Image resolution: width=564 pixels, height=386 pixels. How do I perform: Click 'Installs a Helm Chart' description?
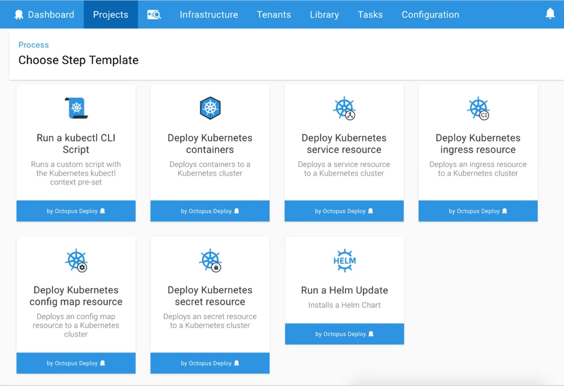[x=345, y=305]
